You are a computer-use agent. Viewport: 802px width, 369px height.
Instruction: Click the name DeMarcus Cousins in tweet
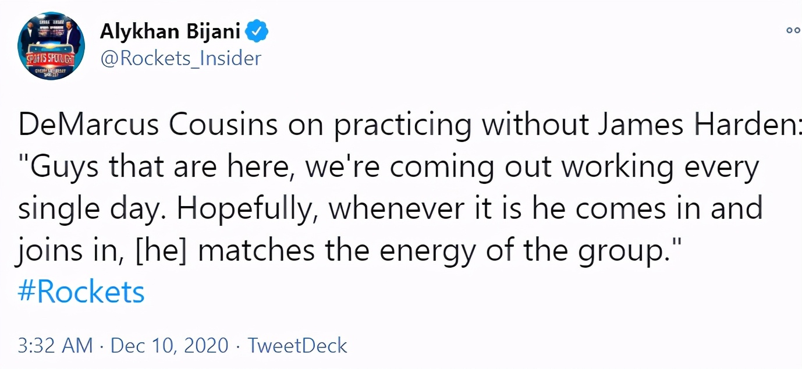[148, 126]
